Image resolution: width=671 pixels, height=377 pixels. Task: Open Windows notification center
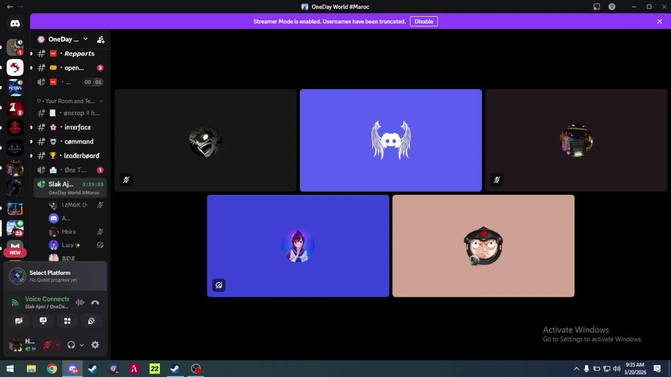pos(657,369)
